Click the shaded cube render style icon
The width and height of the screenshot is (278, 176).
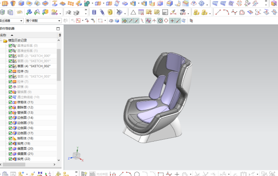pos(117,21)
